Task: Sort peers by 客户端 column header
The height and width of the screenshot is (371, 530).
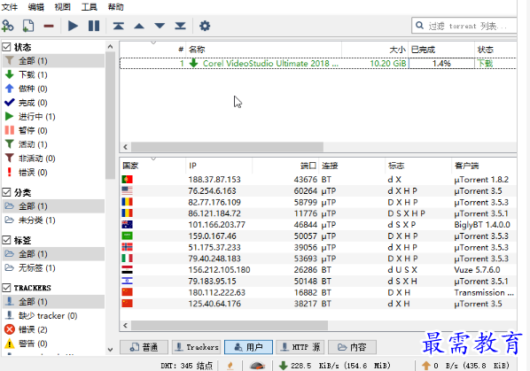Action: 484,166
